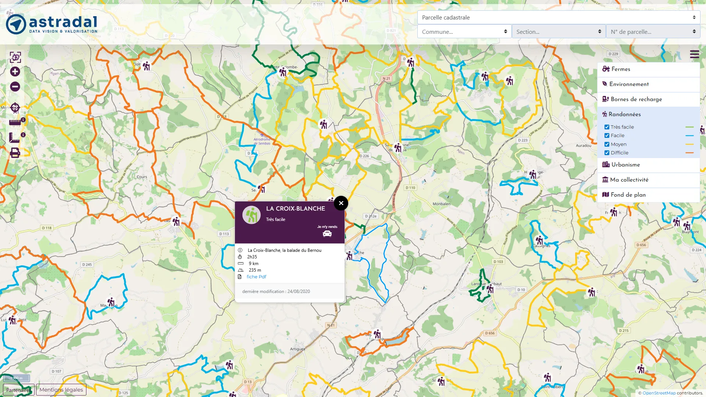Image resolution: width=706 pixels, height=397 pixels.
Task: Uncheck the Très facile difficulty filter
Action: pos(607,126)
